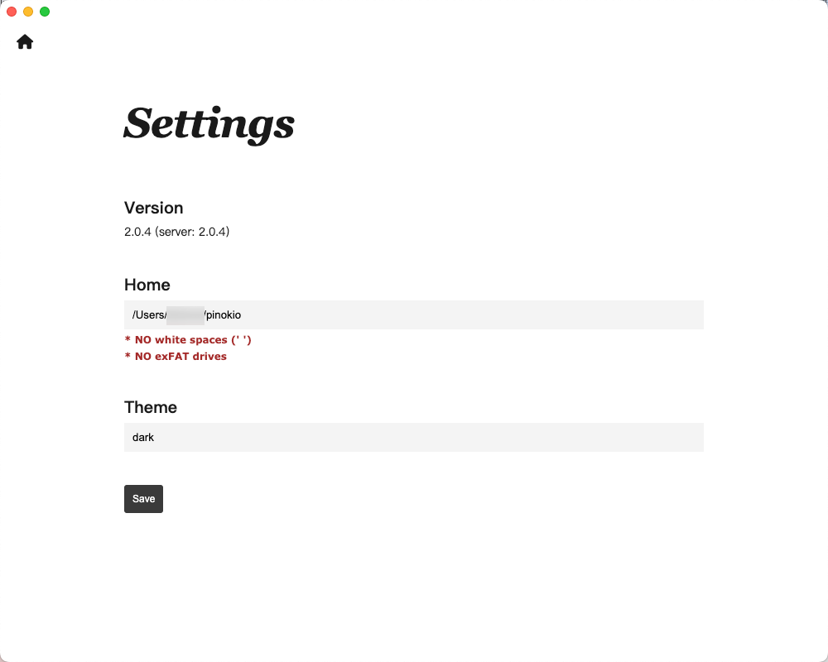Click the Theme section label
Image resolution: width=828 pixels, height=662 pixels.
(x=151, y=407)
